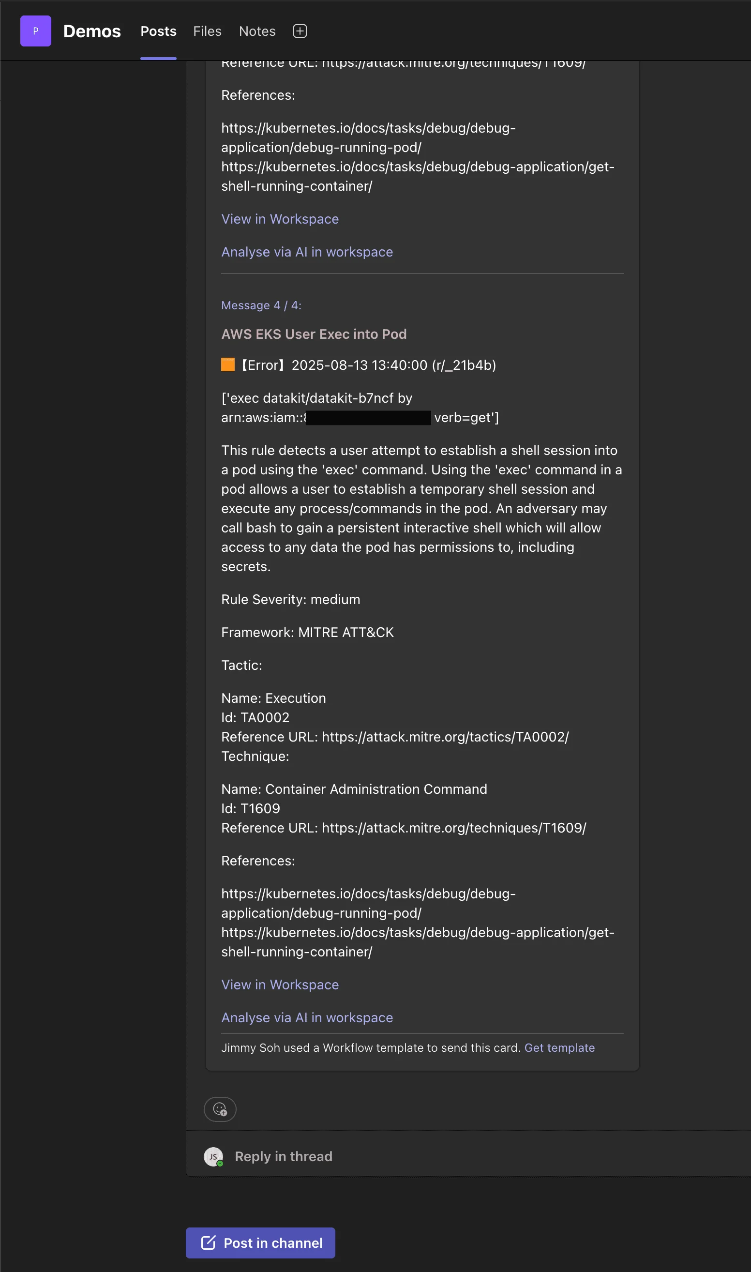Image resolution: width=751 pixels, height=1272 pixels.
Task: Click Analyse via AI link above Message 4
Action: tap(307, 252)
